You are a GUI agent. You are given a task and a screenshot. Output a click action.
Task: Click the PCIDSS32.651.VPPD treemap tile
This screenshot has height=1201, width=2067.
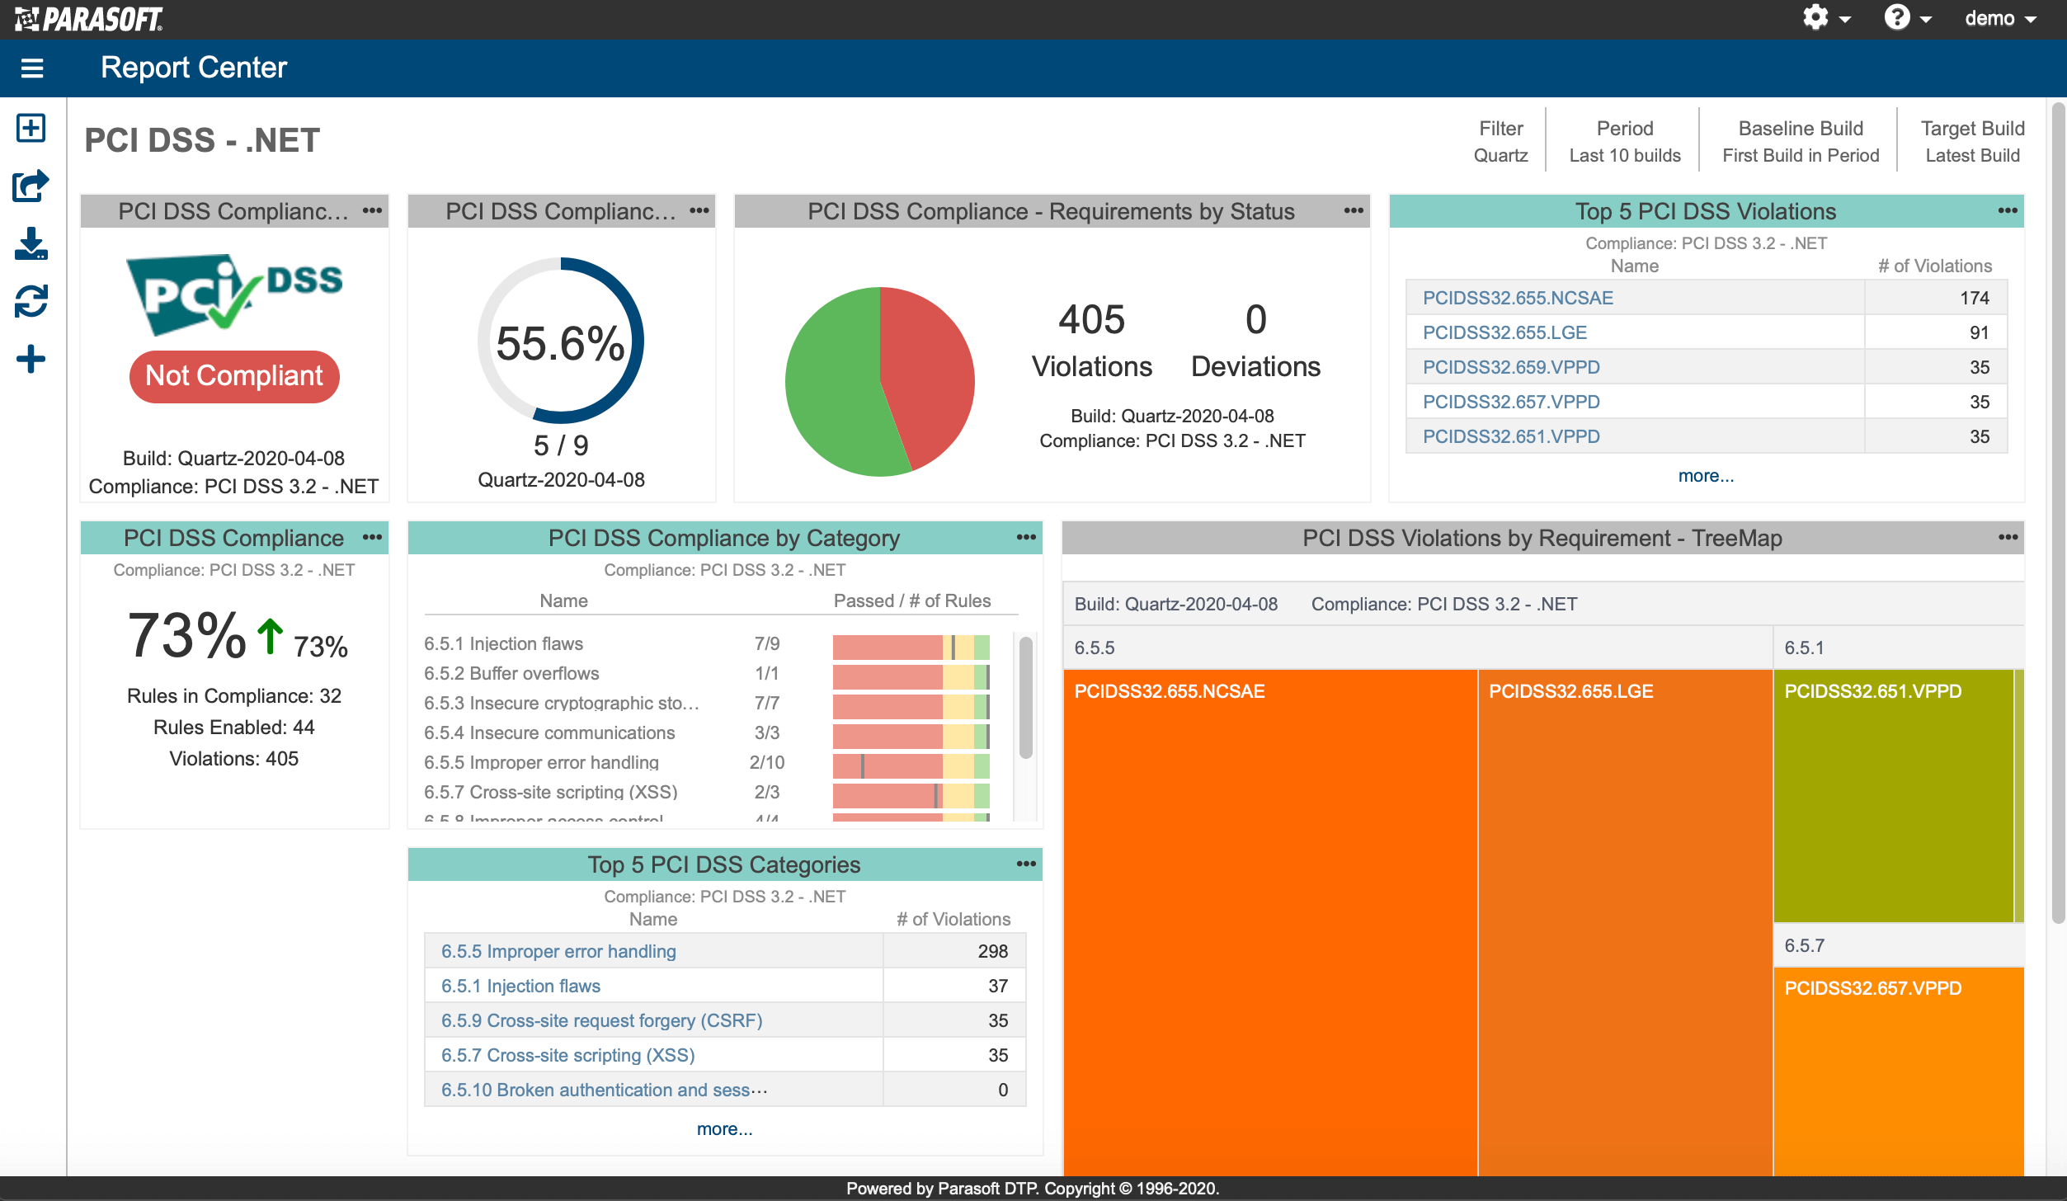pos(1893,796)
